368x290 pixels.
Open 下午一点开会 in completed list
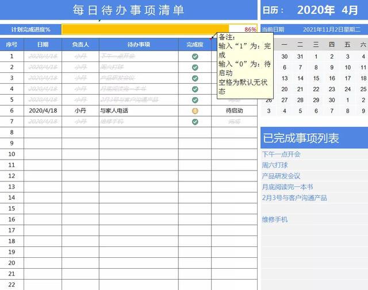[x=281, y=154]
